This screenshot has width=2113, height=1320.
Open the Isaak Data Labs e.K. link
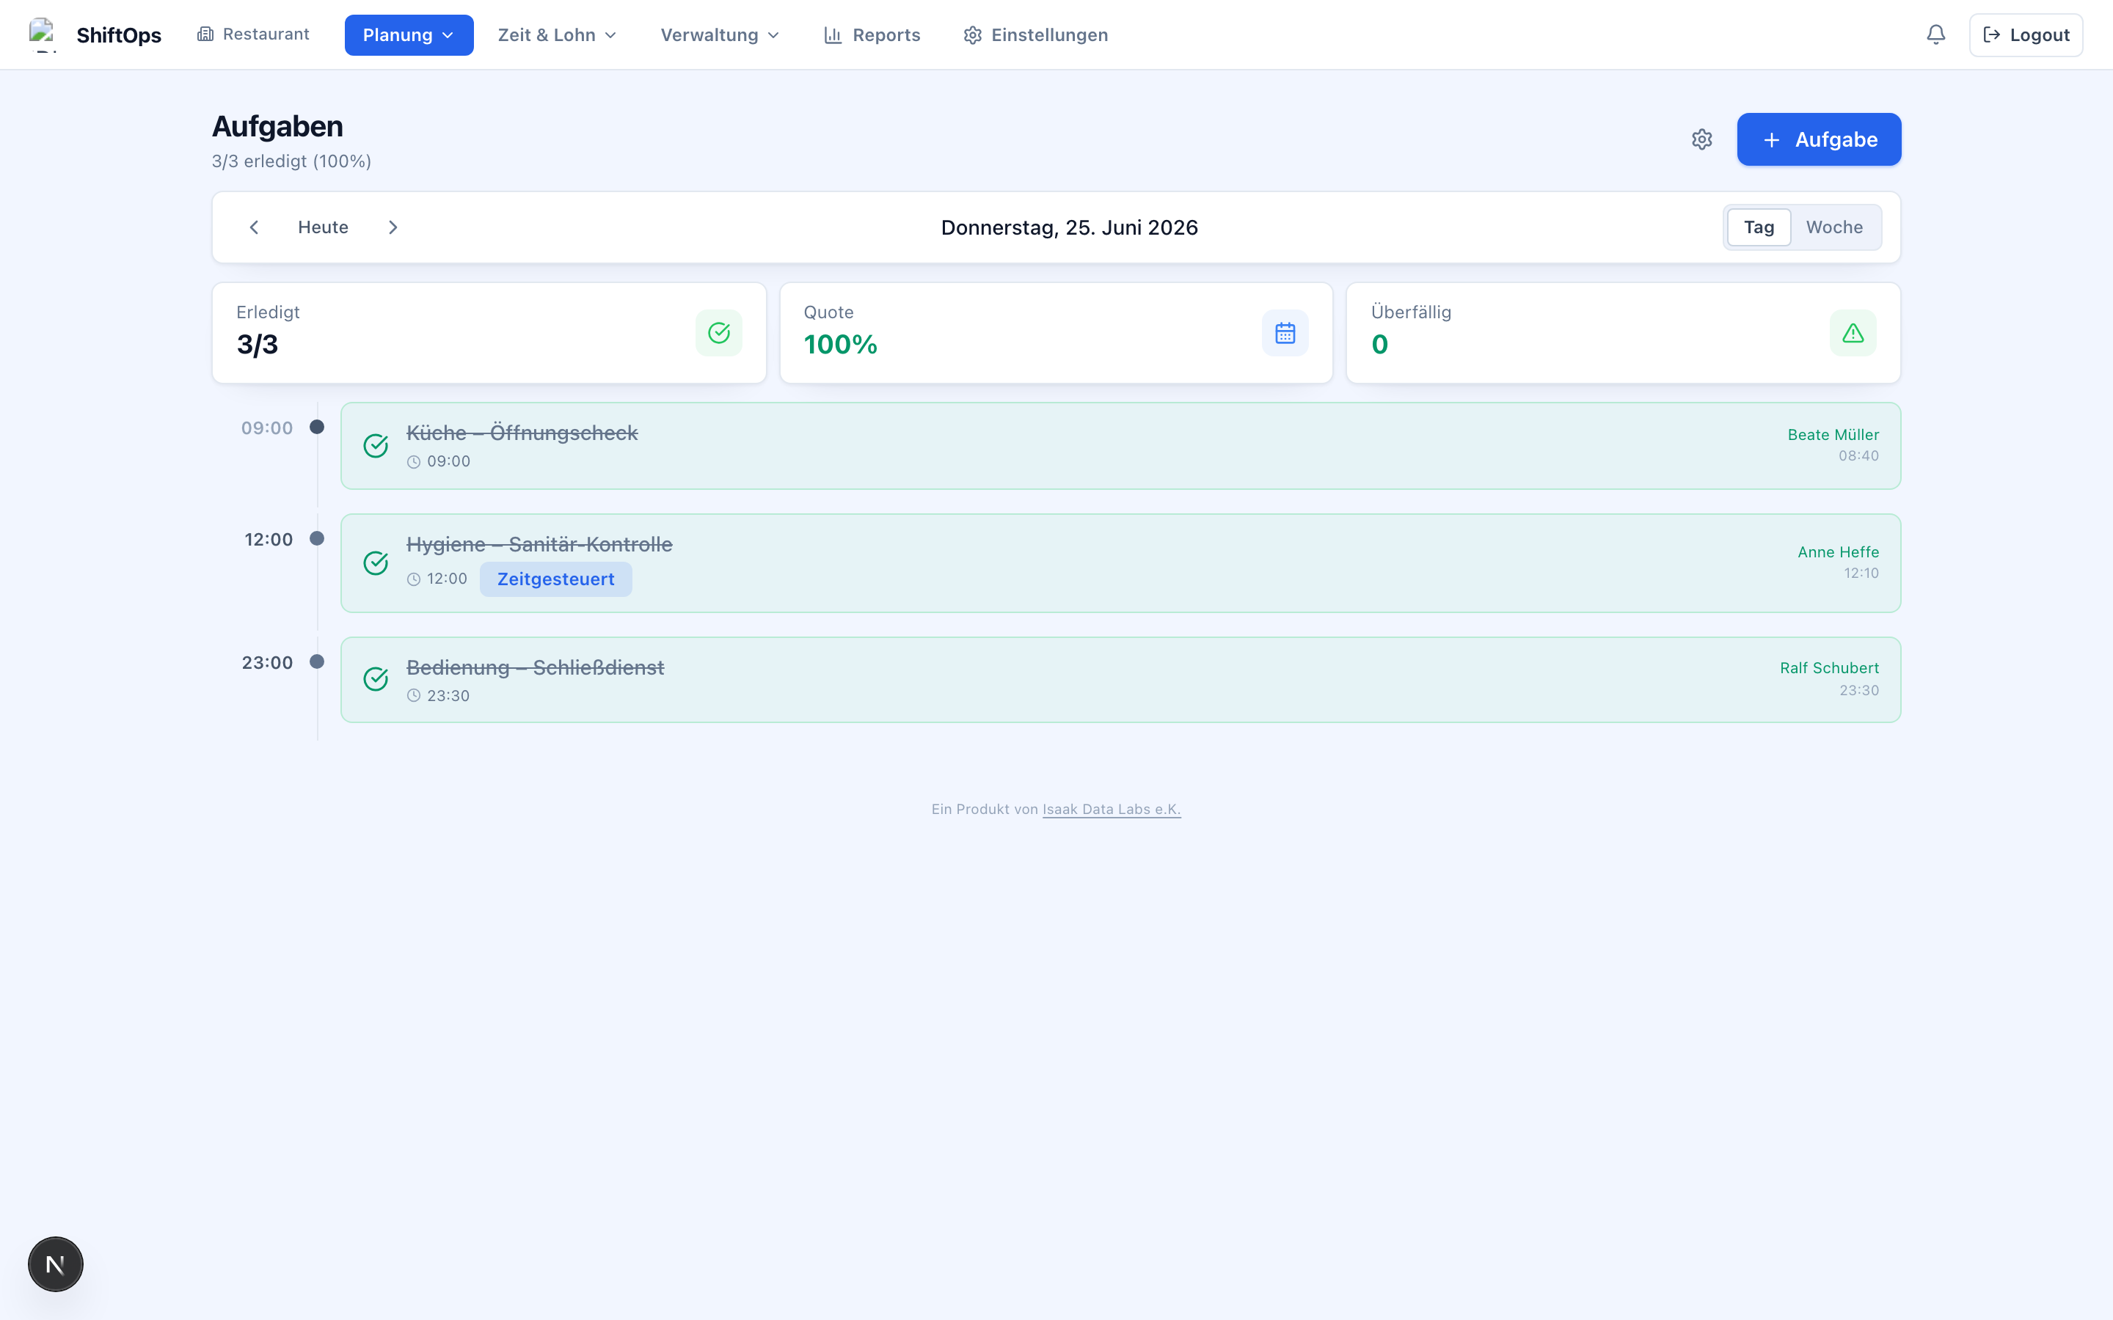[x=1111, y=810]
